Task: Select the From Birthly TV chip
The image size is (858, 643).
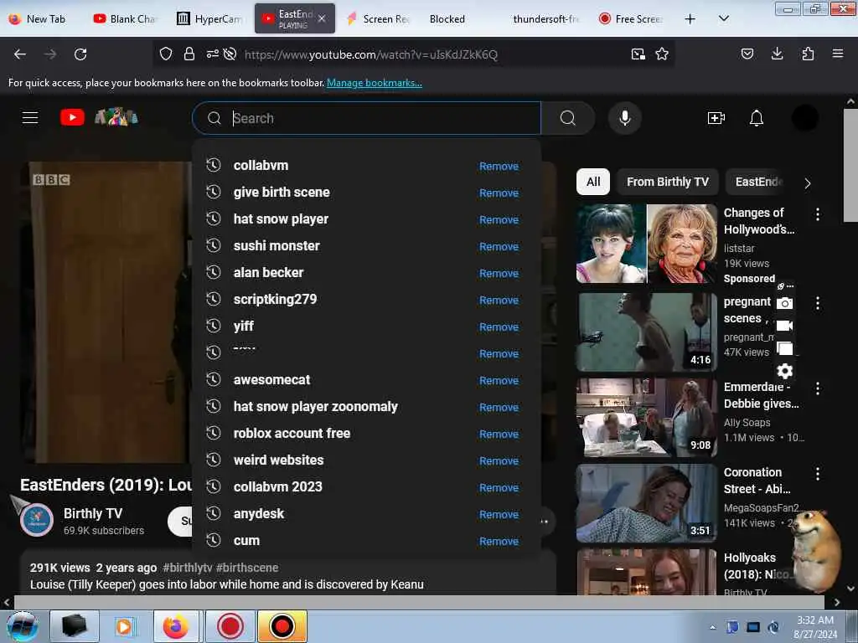Action: (668, 182)
